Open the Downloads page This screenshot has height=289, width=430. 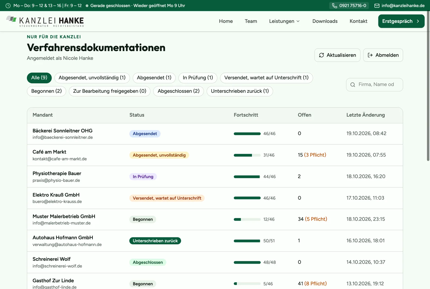pos(325,21)
